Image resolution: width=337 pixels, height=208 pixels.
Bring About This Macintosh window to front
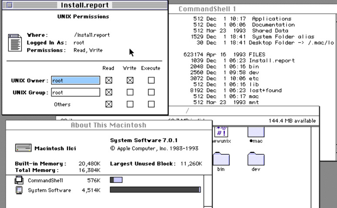[108, 125]
